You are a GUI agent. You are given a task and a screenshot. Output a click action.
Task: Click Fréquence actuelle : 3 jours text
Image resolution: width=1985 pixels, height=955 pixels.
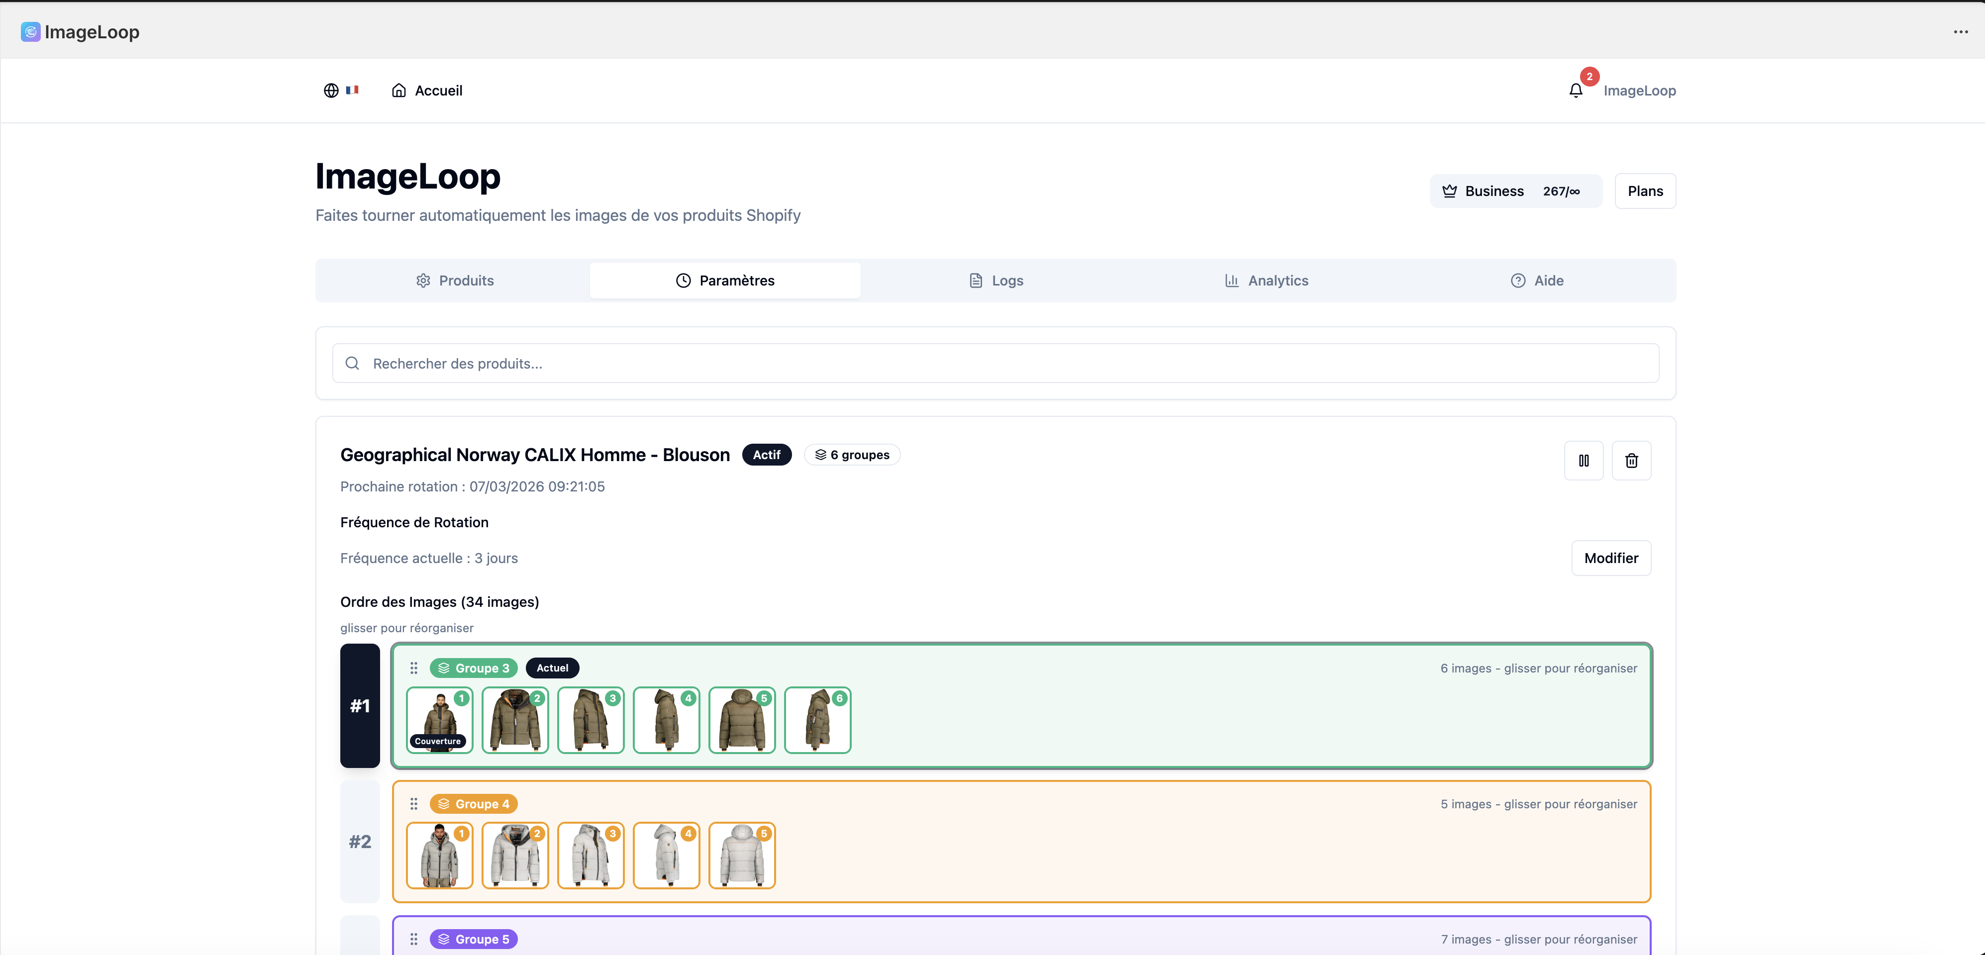[429, 559]
